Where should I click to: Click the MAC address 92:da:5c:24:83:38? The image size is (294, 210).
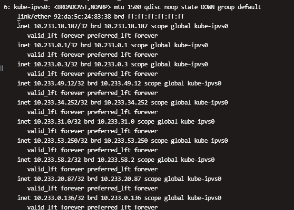(82, 17)
